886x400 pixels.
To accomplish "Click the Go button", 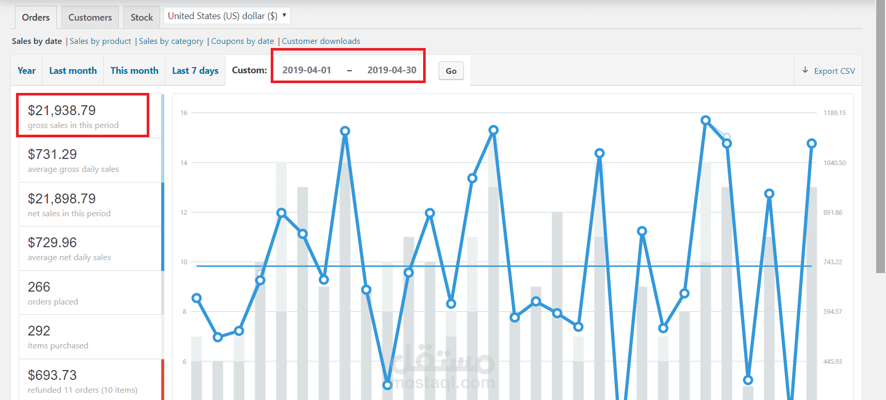I will (x=451, y=71).
